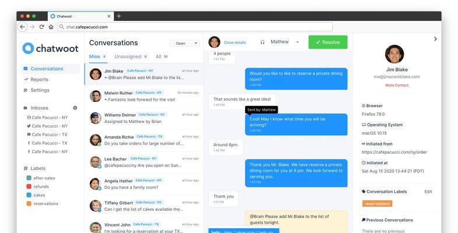Open Amanda Richie conversation
Image resolution: width=458 pixels, height=233 pixels.
[x=144, y=140]
